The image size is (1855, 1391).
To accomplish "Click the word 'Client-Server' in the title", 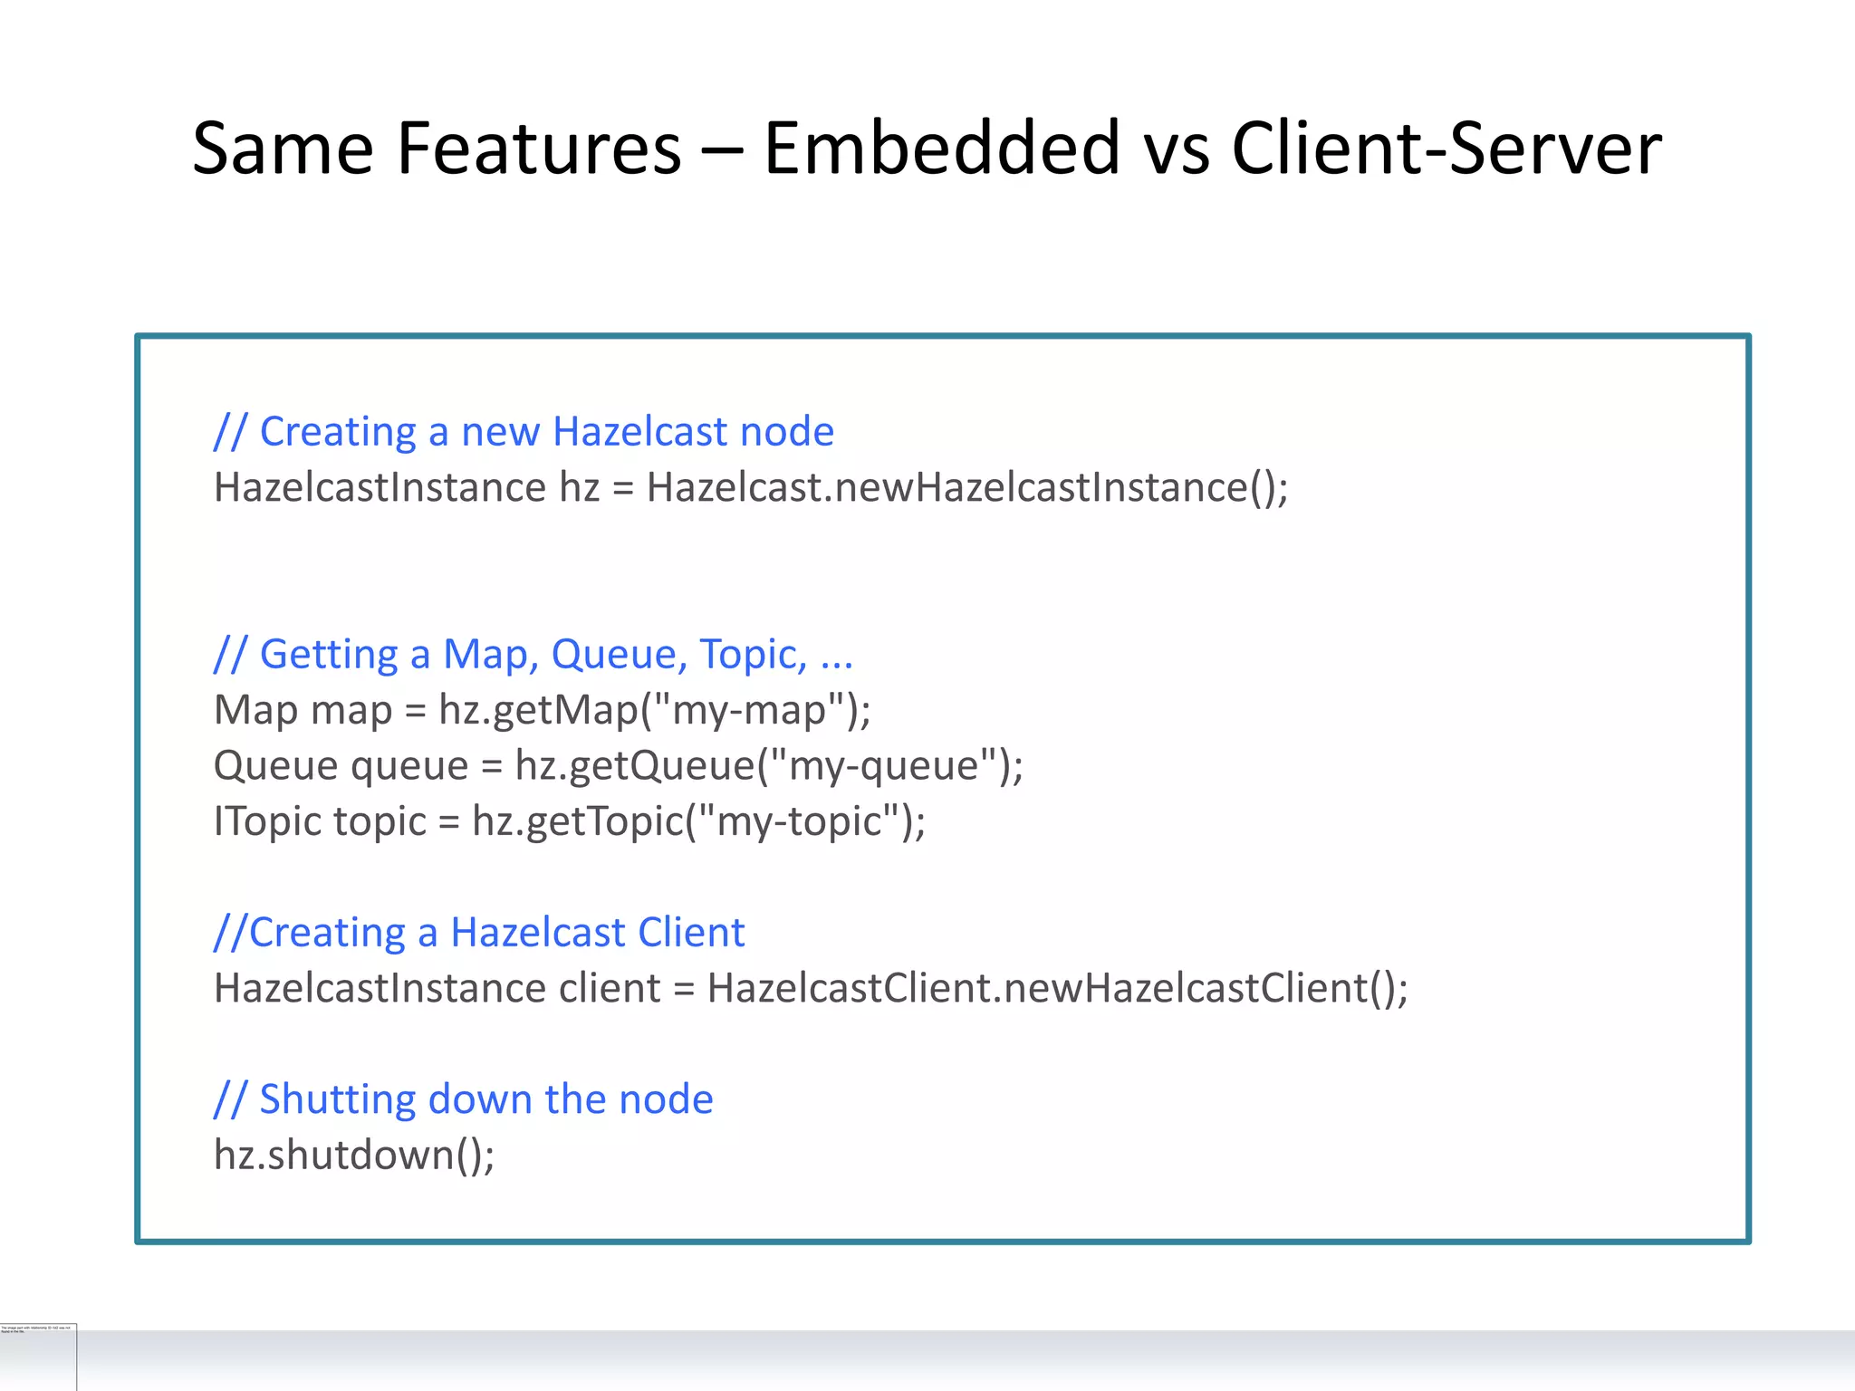I will click(x=1446, y=148).
